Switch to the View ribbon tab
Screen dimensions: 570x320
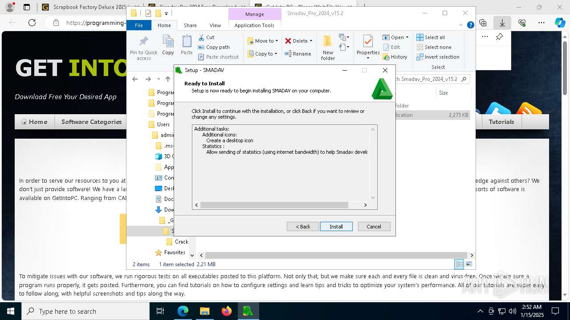point(215,25)
